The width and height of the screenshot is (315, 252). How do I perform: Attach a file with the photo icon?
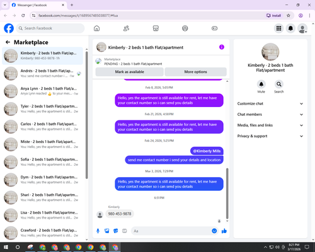tap(107, 231)
